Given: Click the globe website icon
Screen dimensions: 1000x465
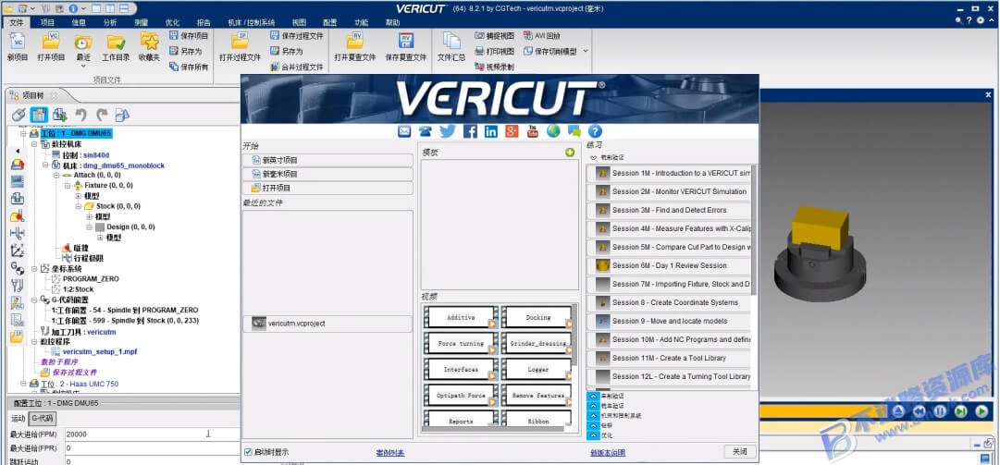Looking at the screenshot, I should pyautogui.click(x=553, y=131).
